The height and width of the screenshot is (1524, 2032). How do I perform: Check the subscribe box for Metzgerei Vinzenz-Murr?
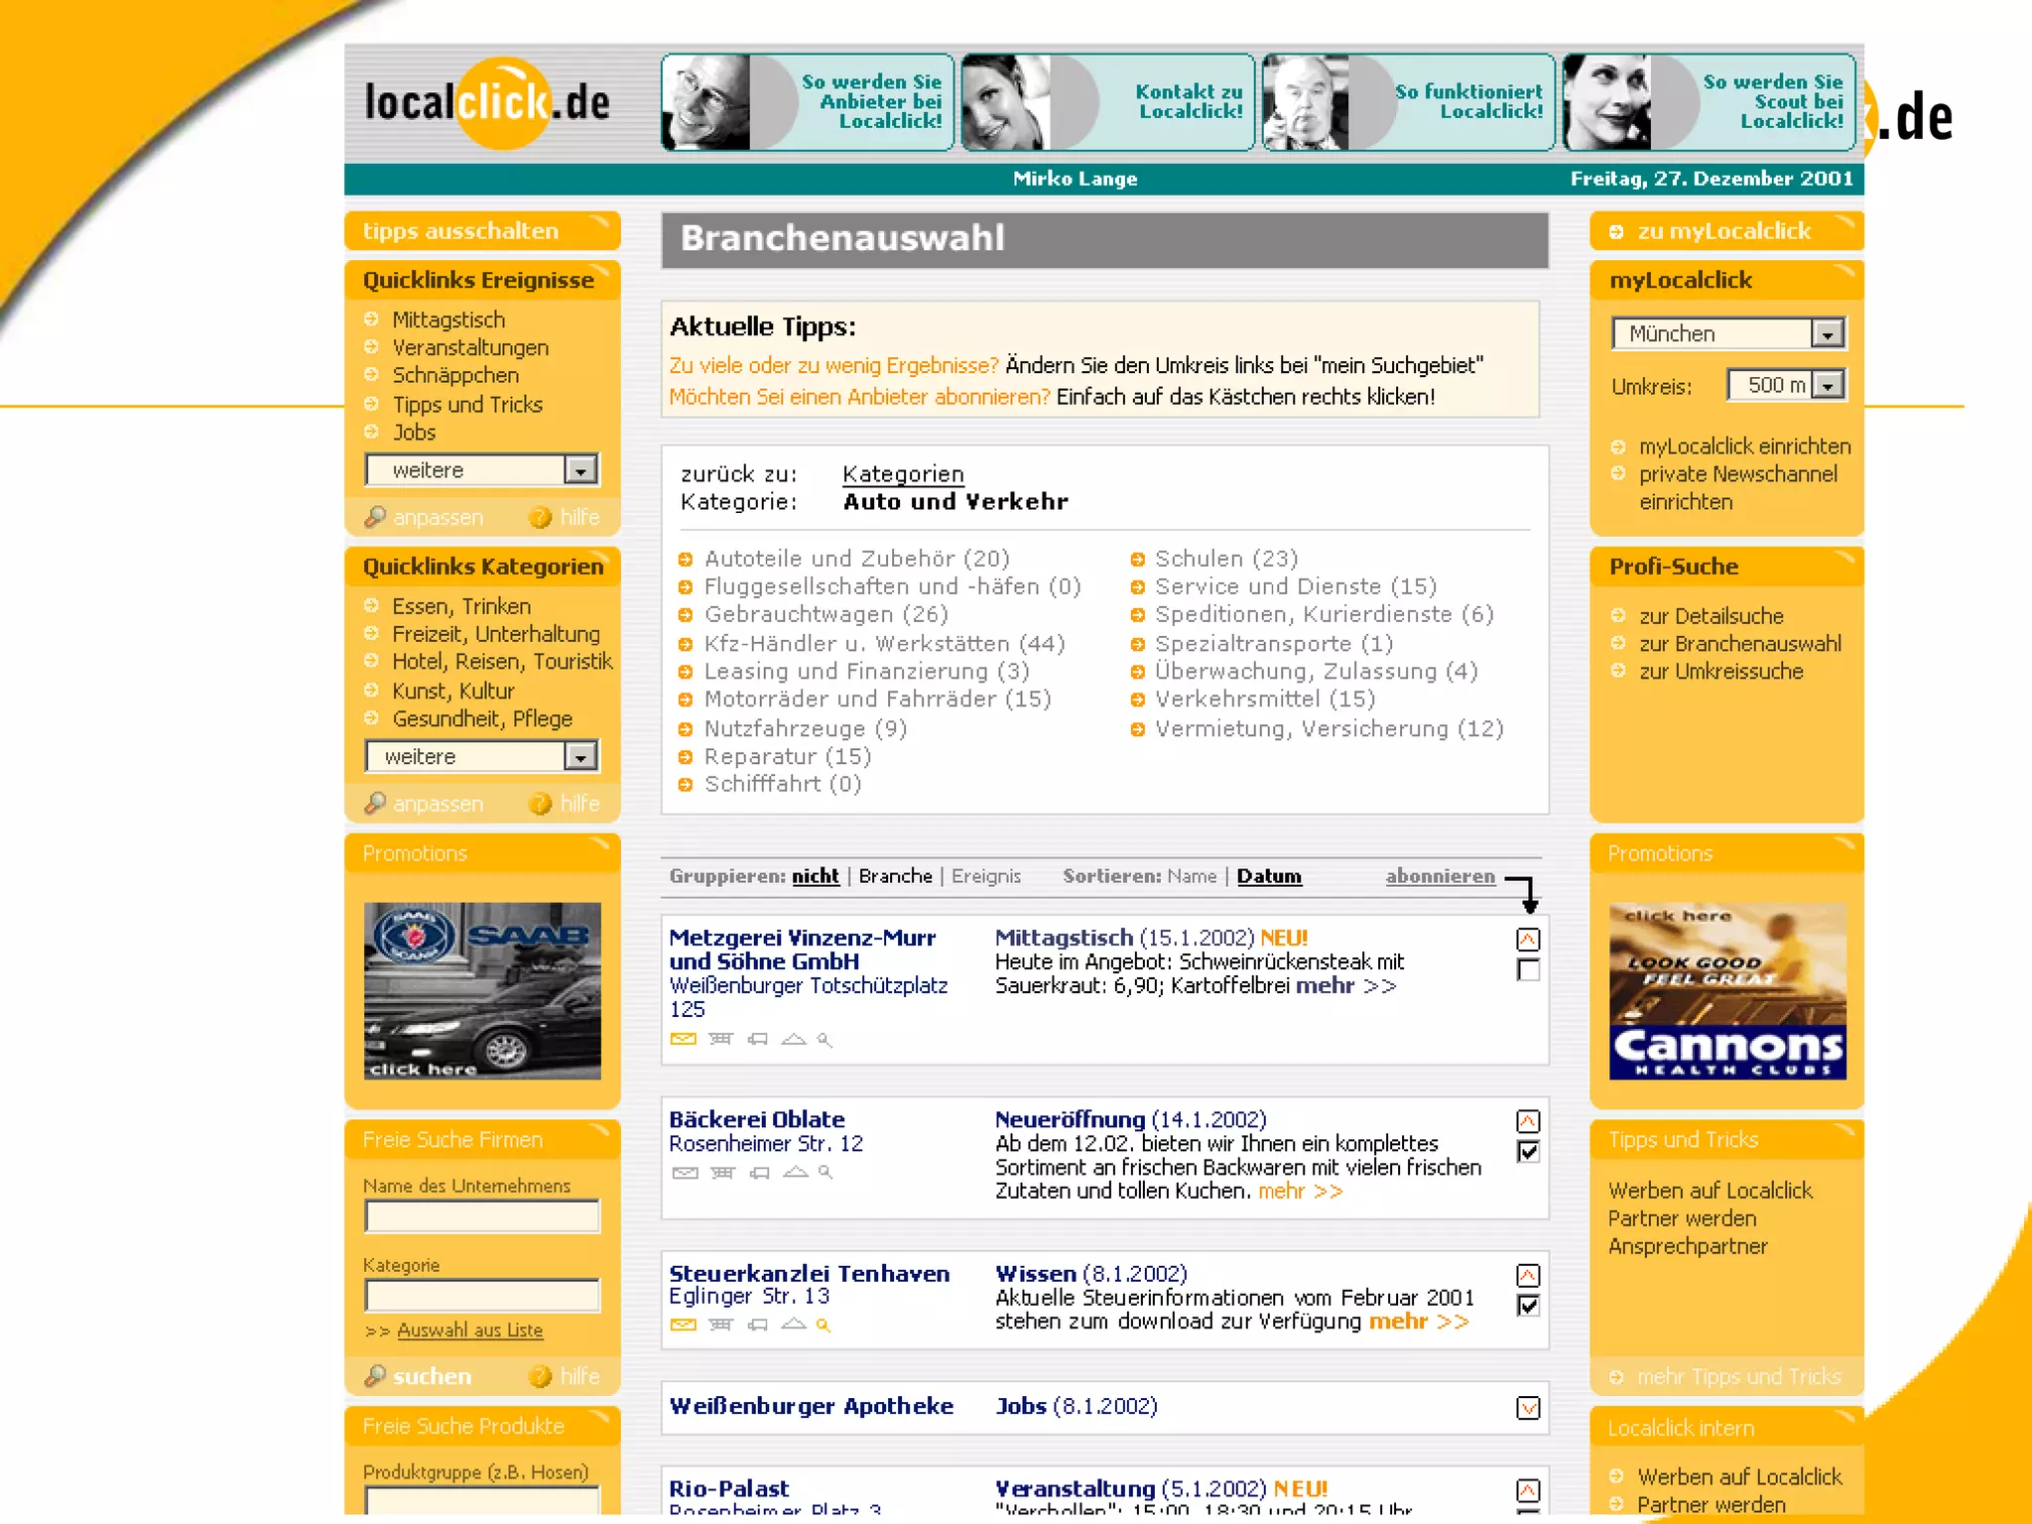pyautogui.click(x=1528, y=970)
